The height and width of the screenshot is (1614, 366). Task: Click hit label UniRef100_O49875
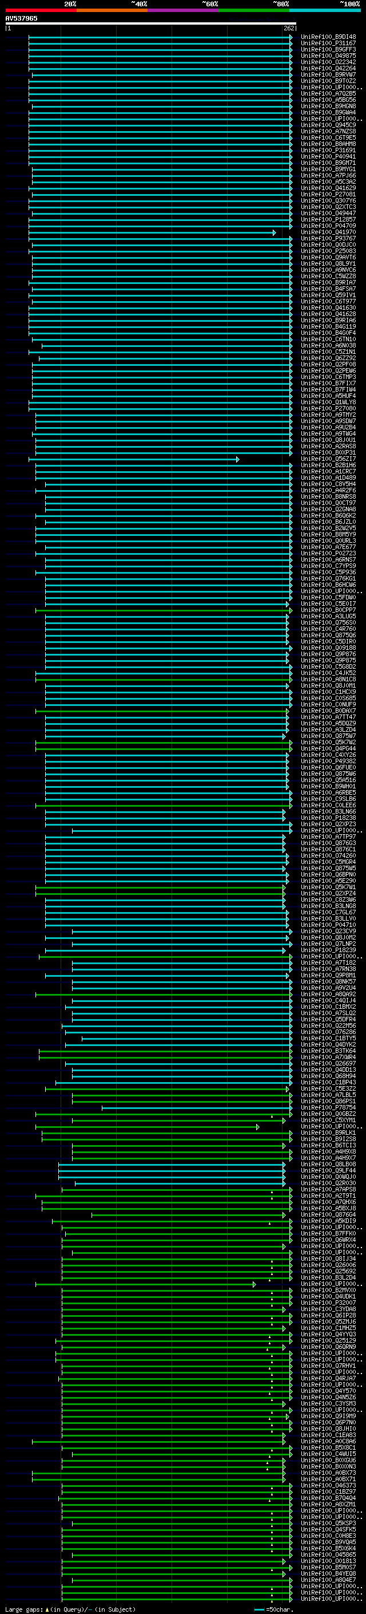328,56
